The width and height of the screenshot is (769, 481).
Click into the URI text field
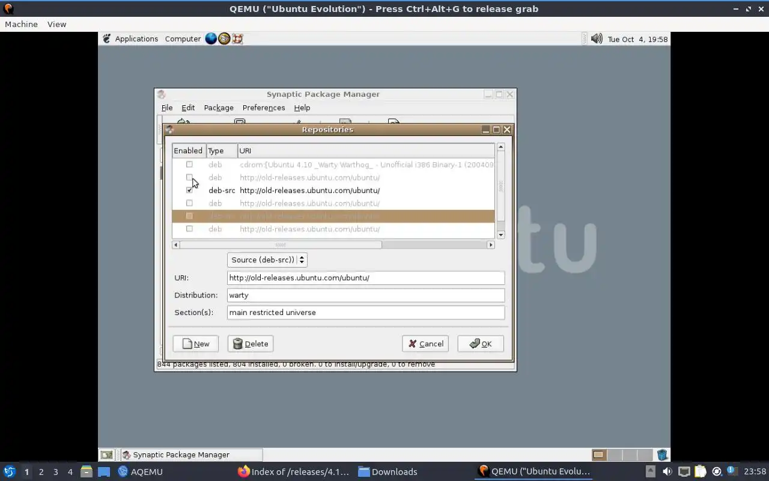tap(366, 278)
